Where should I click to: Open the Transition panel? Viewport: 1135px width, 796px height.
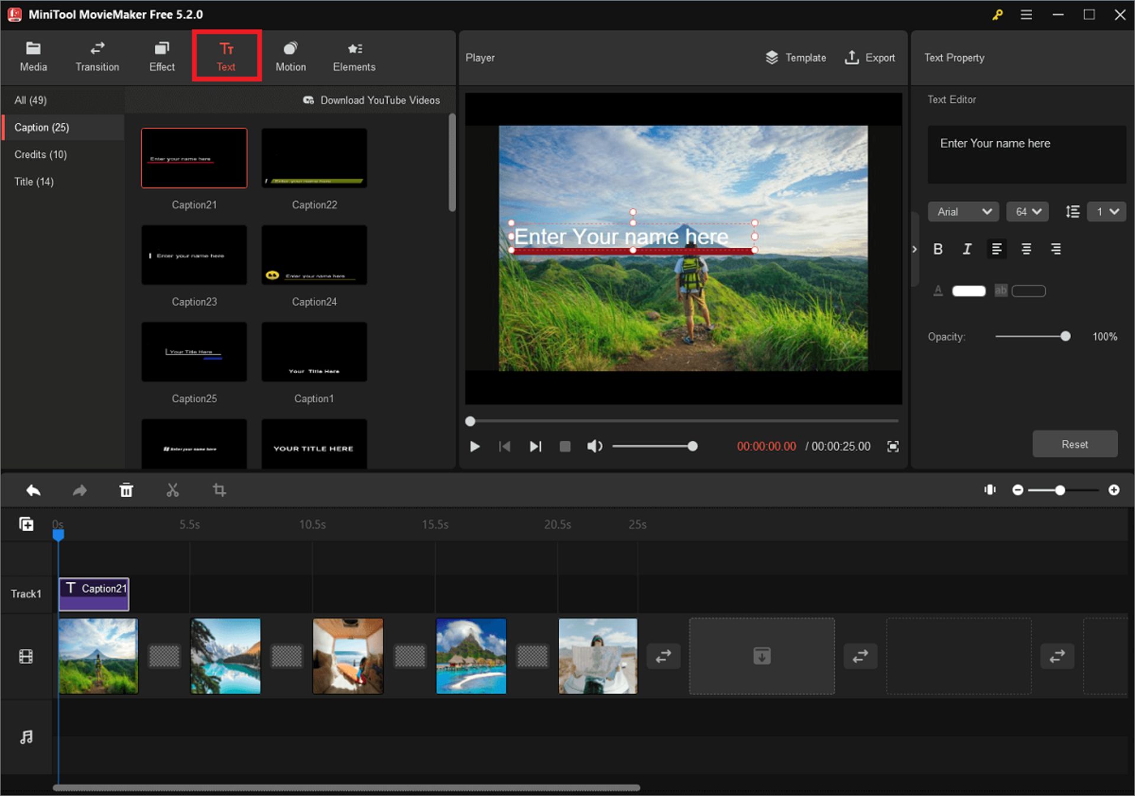(97, 56)
